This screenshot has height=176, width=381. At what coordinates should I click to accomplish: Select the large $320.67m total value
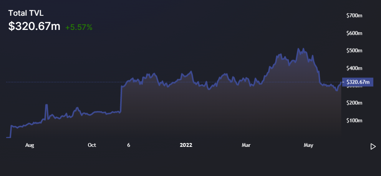tap(35, 26)
